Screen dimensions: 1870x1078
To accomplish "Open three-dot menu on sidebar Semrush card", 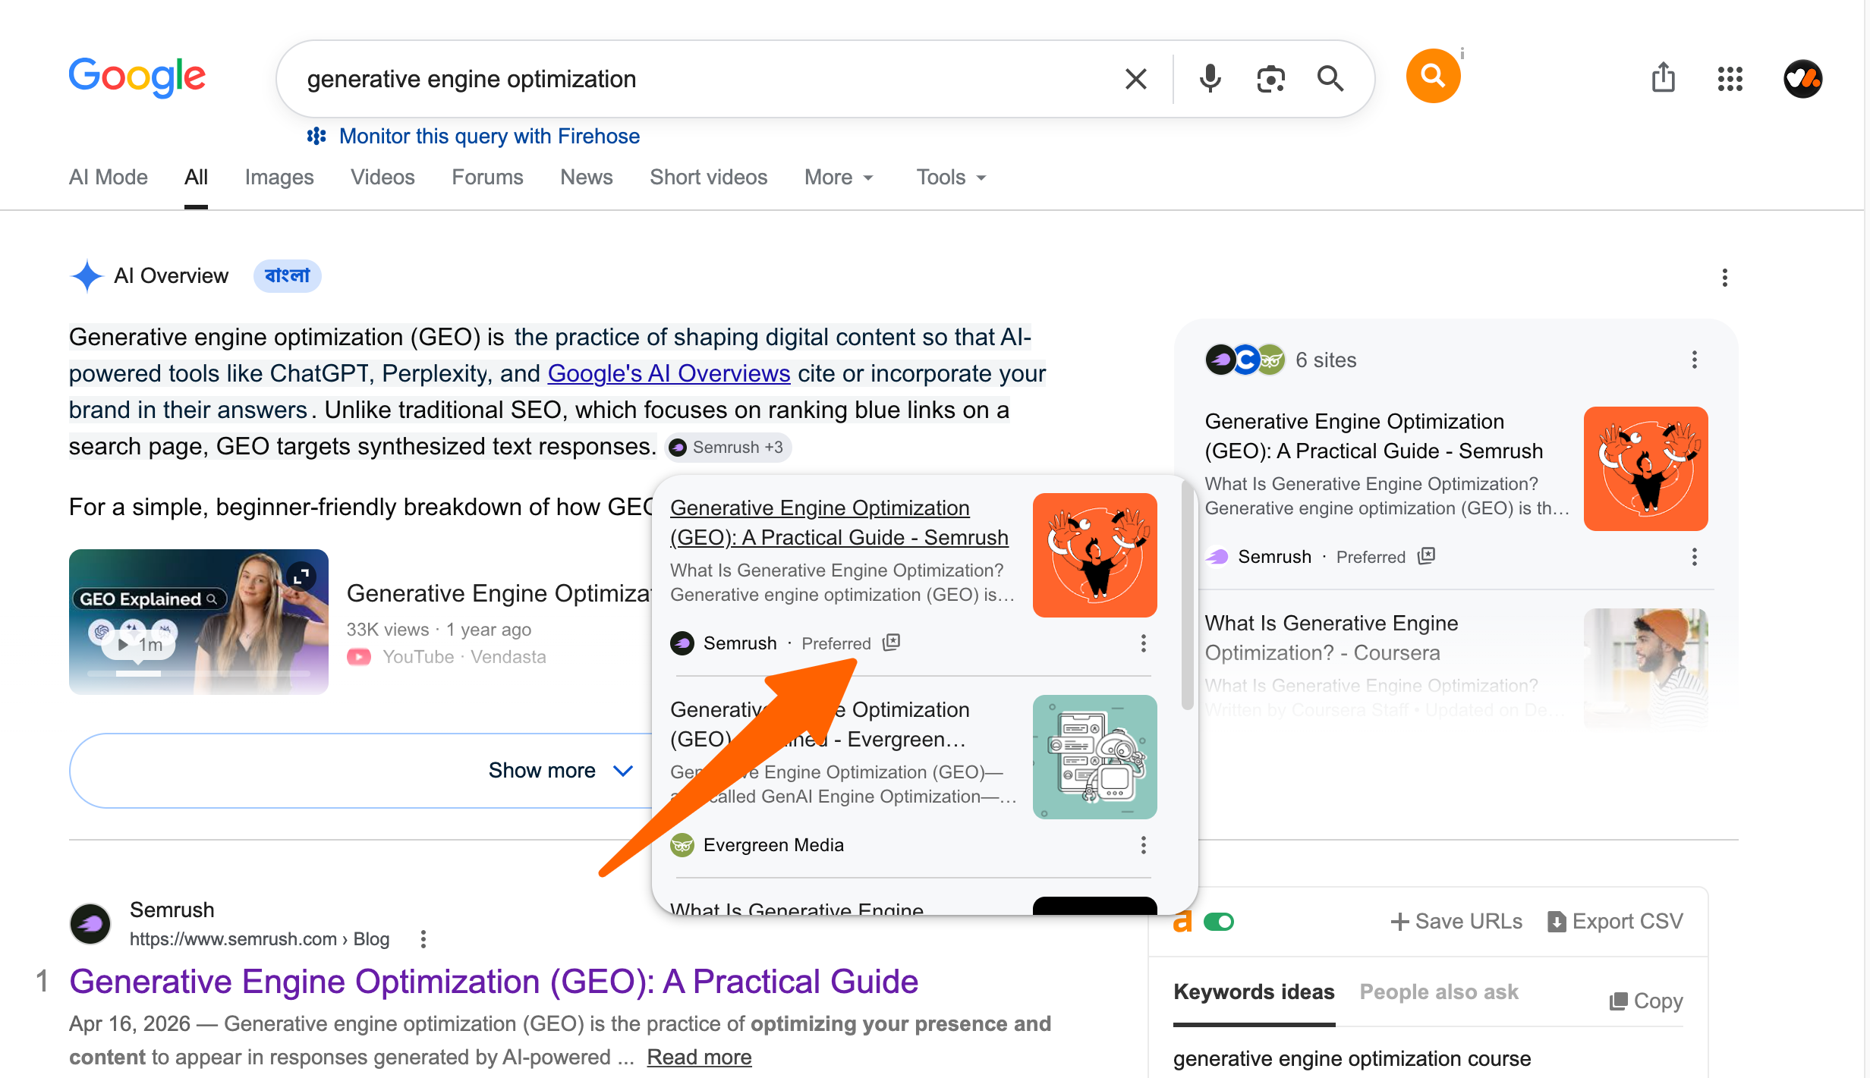I will coord(1694,557).
